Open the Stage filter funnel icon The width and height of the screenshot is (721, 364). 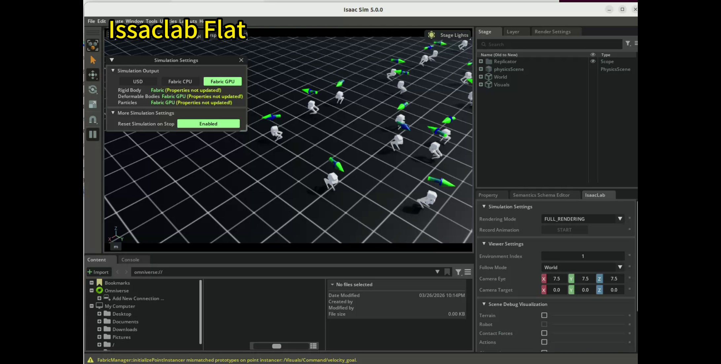(628, 44)
